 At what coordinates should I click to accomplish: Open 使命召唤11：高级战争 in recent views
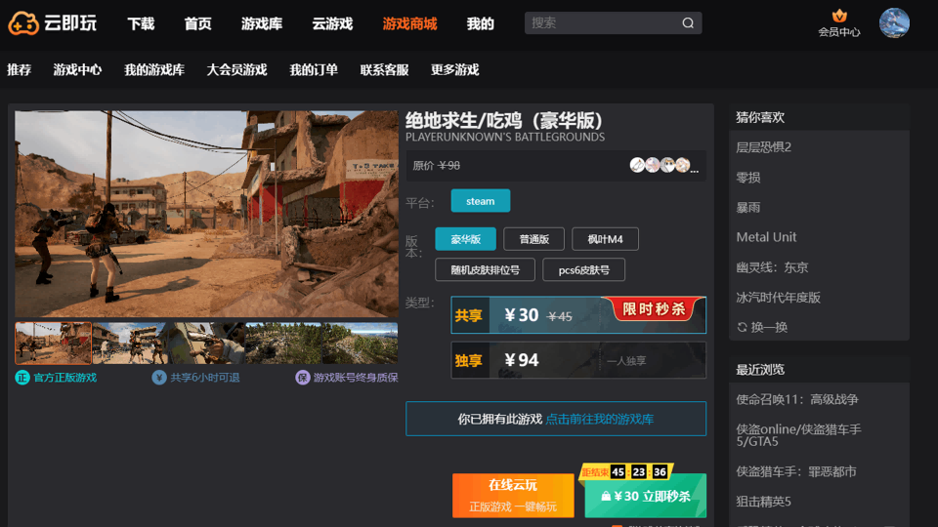797,399
